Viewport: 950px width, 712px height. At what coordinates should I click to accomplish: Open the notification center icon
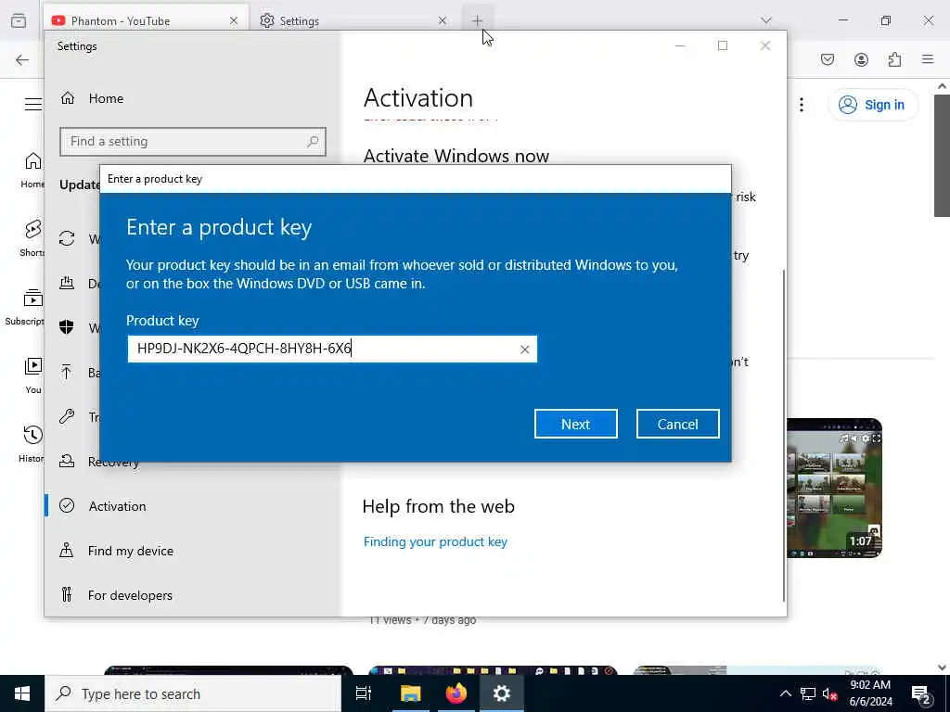921,693
